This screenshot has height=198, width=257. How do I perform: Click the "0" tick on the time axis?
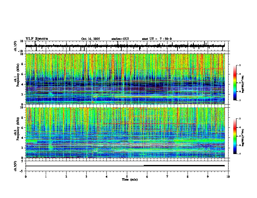tap(26, 177)
